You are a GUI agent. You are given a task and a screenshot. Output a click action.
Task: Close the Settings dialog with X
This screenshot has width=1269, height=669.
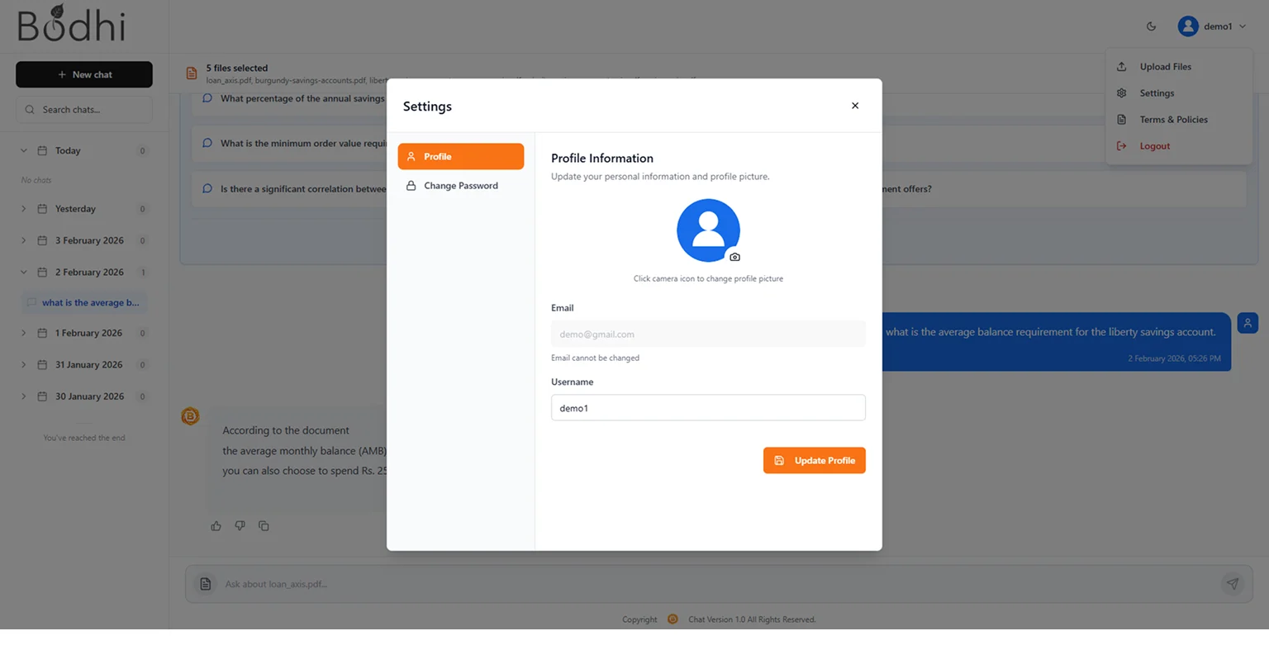(855, 106)
